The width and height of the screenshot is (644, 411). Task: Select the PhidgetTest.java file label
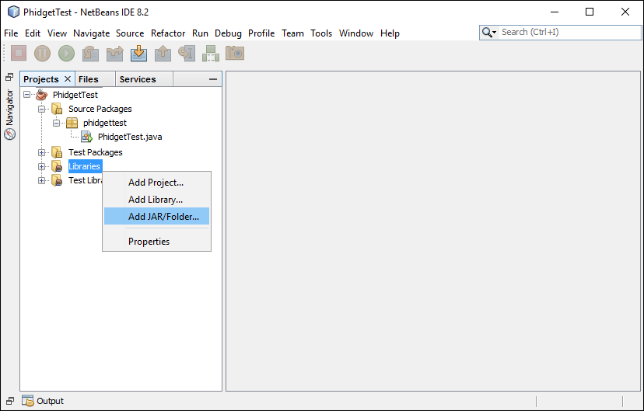tap(130, 137)
